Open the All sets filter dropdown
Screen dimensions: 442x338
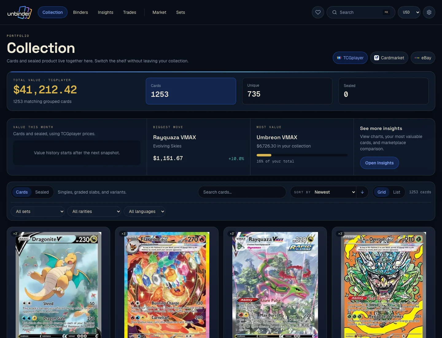tap(38, 211)
